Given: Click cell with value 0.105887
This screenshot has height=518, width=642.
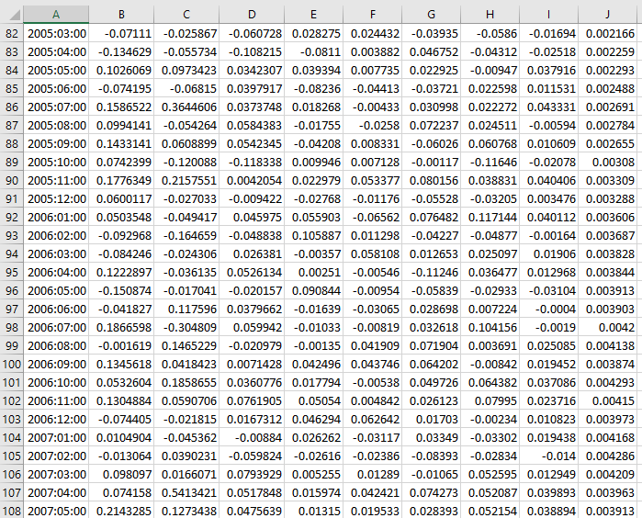Looking at the screenshot, I should (313, 236).
